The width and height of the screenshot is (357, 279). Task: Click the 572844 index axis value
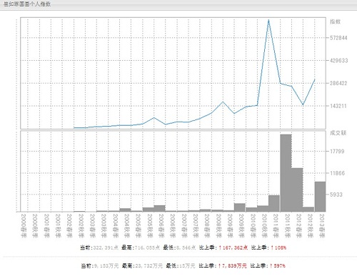[338, 38]
